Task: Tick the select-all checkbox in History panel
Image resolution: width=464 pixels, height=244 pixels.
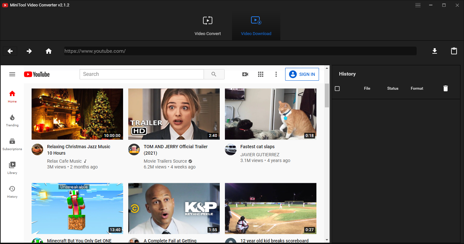Action: click(x=337, y=88)
